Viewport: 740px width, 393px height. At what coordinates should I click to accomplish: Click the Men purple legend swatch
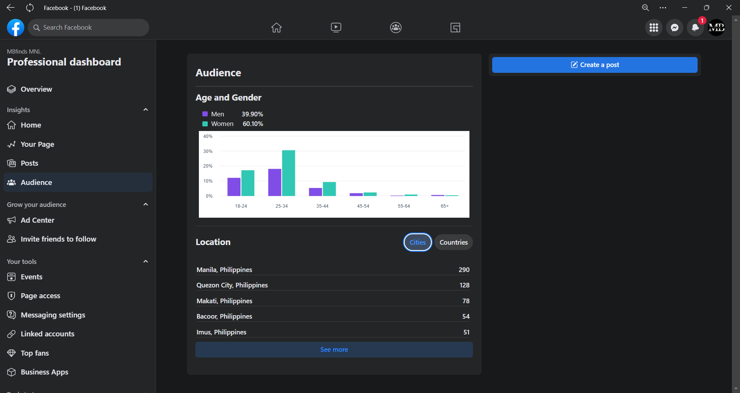(x=205, y=114)
